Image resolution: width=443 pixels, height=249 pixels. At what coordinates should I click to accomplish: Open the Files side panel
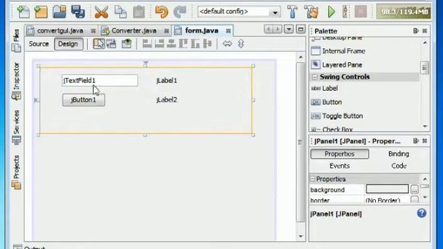pyautogui.click(x=17, y=40)
